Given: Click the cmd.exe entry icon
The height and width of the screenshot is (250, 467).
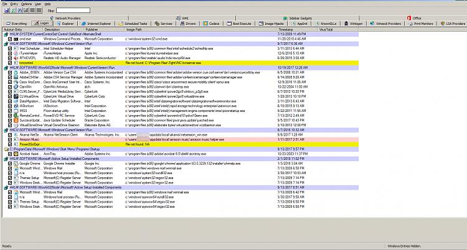Looking at the screenshot, I should (16, 39).
